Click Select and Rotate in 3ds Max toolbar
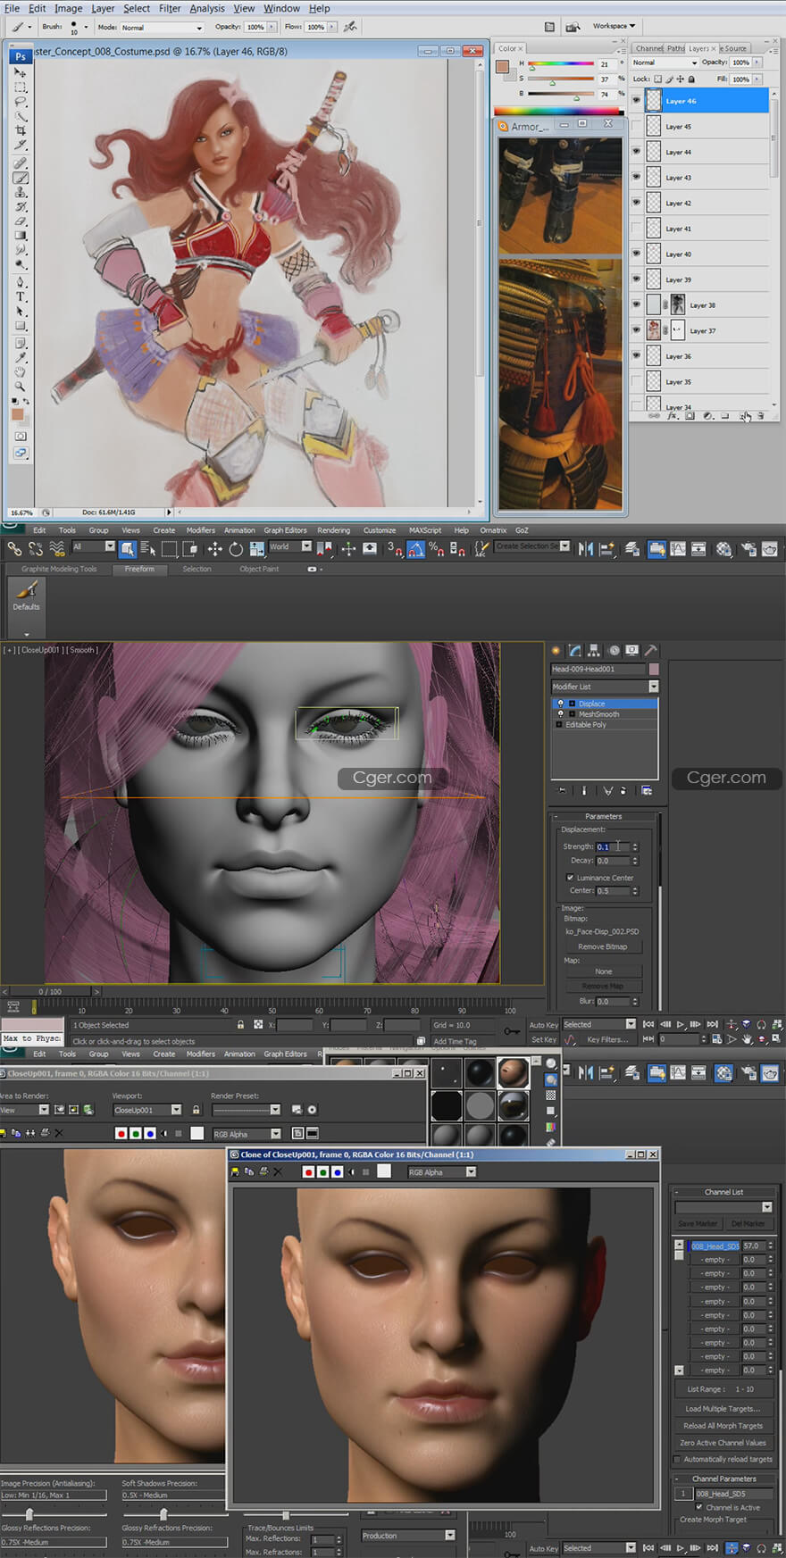 [236, 549]
